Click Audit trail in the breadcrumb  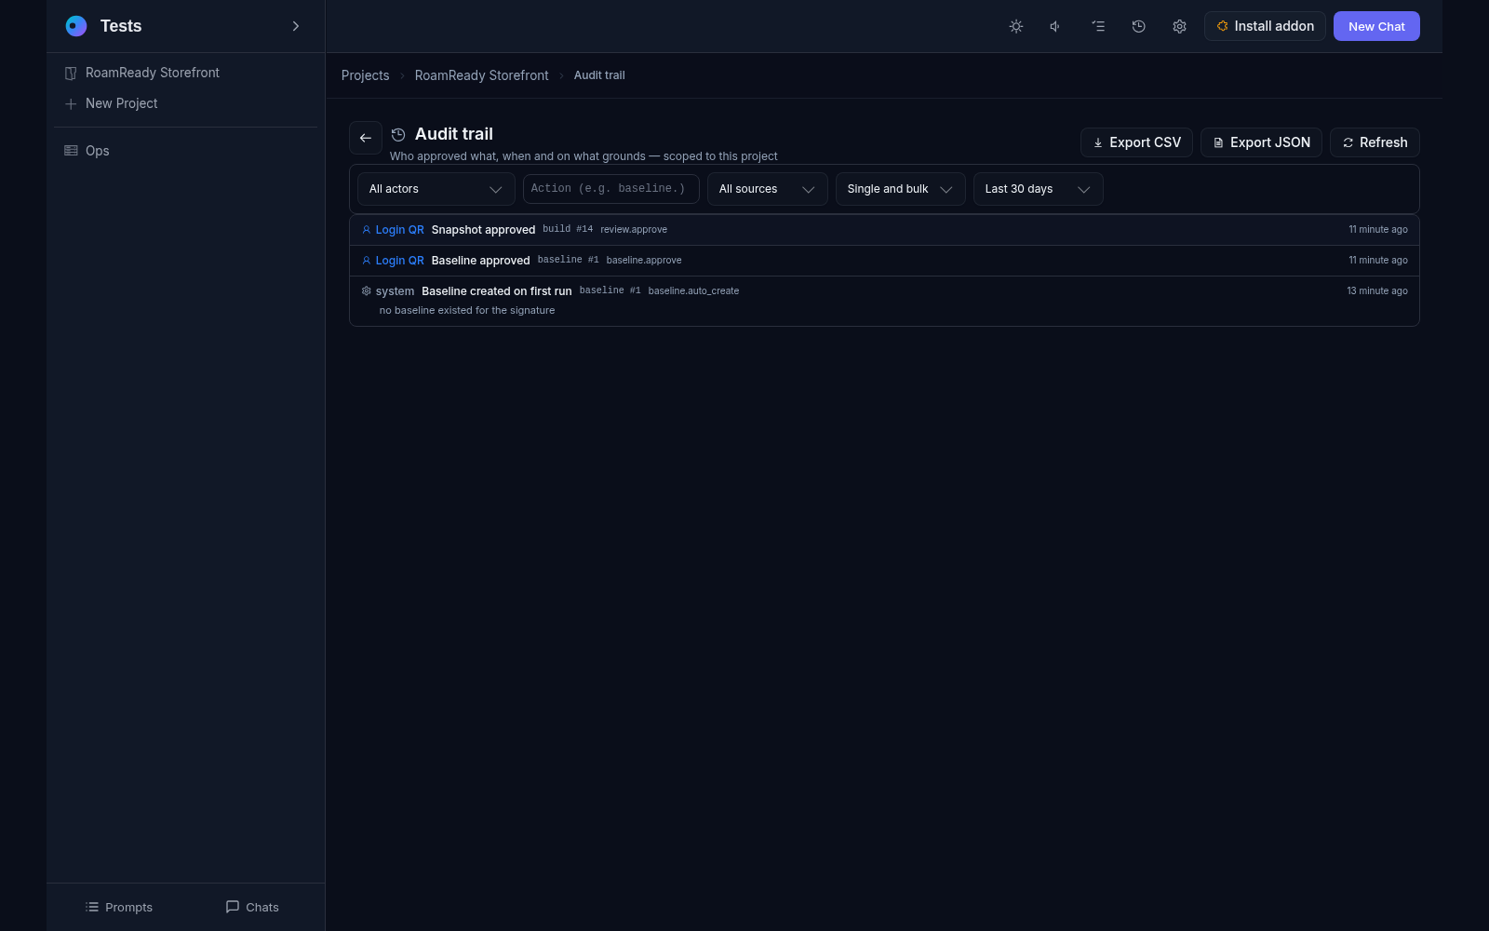click(x=599, y=75)
